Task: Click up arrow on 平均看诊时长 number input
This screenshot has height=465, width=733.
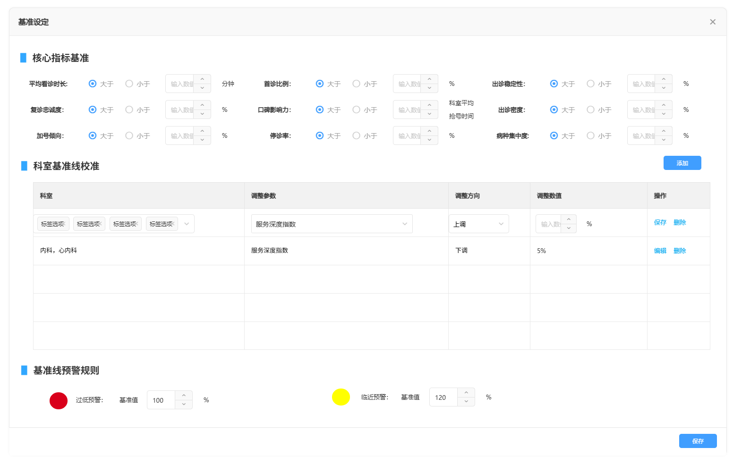Action: (x=202, y=79)
